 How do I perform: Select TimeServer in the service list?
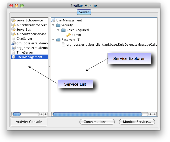point(30,53)
